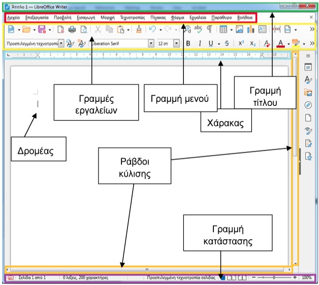Click the Save diskette icon
Viewport: 319px width, 285px height.
(x=42, y=30)
